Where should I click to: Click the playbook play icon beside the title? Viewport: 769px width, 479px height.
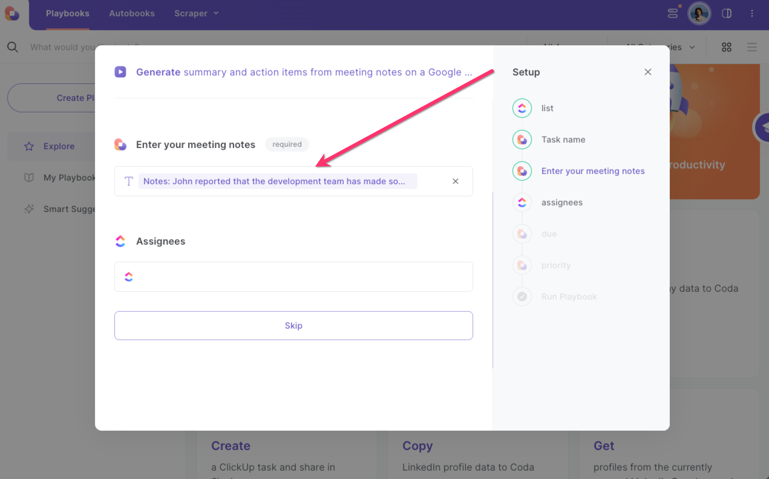120,72
